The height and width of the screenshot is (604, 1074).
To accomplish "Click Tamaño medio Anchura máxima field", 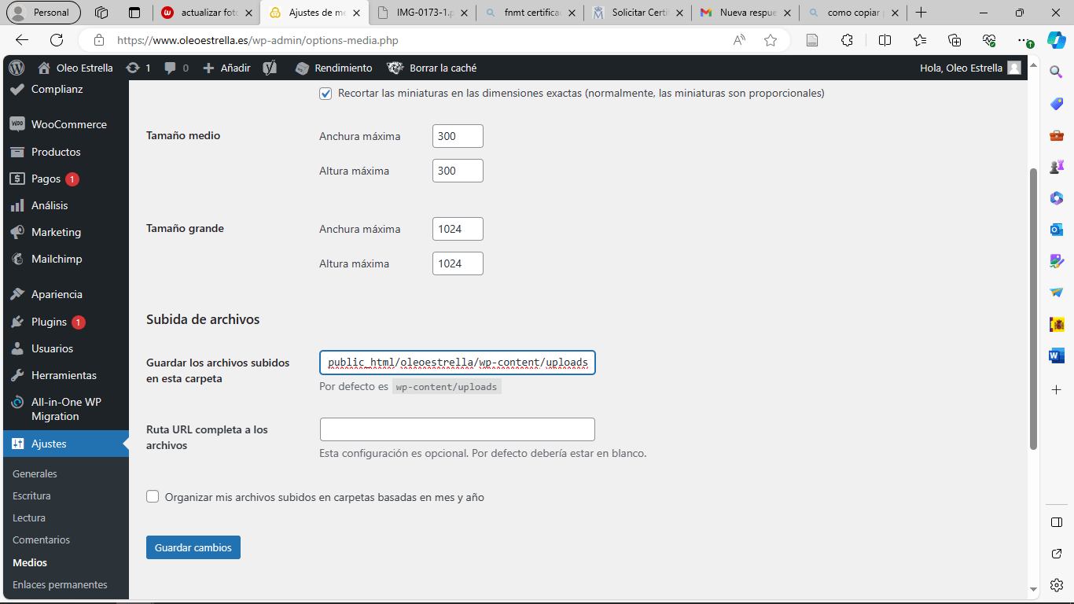I will pos(458,136).
